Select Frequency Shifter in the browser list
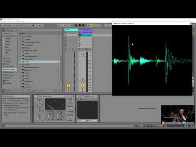This screenshot has height=147, width=196. point(31,51)
